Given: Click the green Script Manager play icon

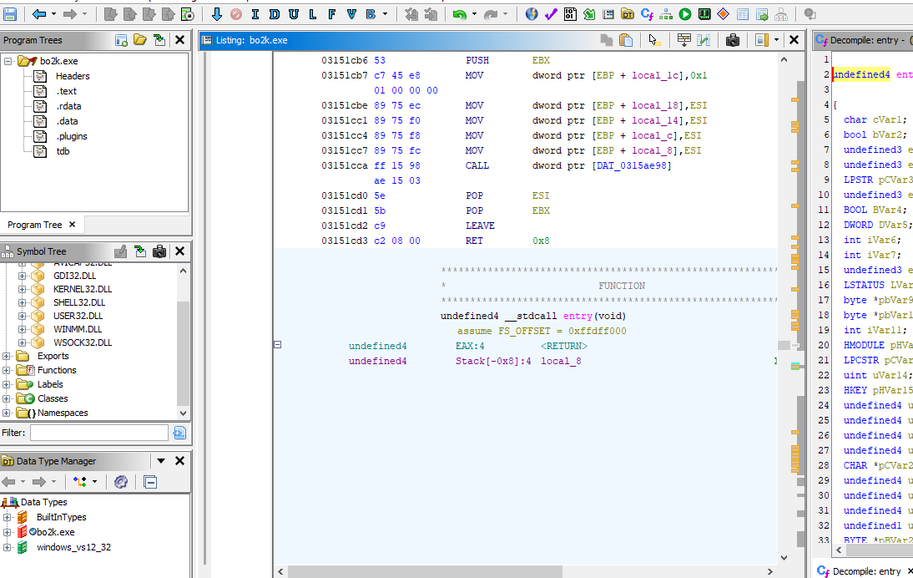Looking at the screenshot, I should tap(685, 14).
